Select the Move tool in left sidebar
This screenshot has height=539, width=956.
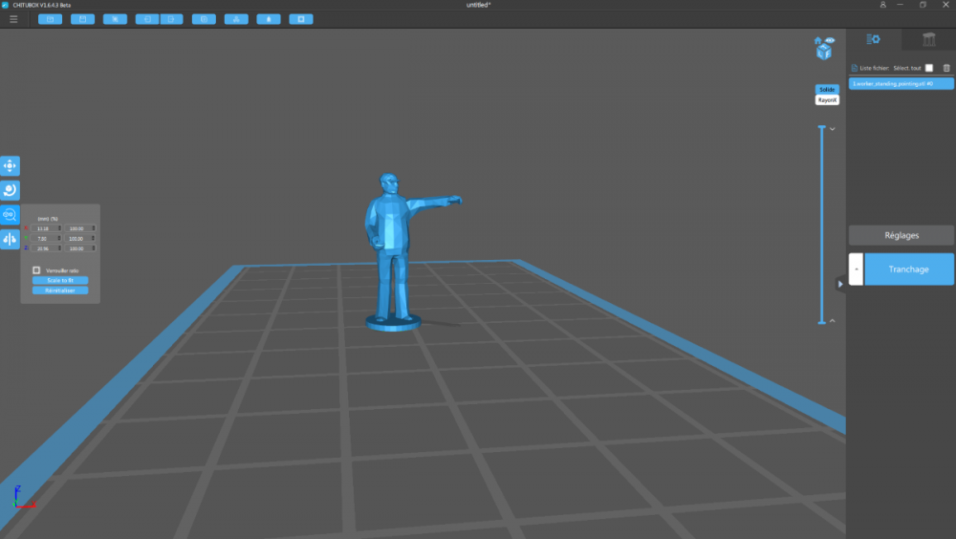tap(10, 166)
